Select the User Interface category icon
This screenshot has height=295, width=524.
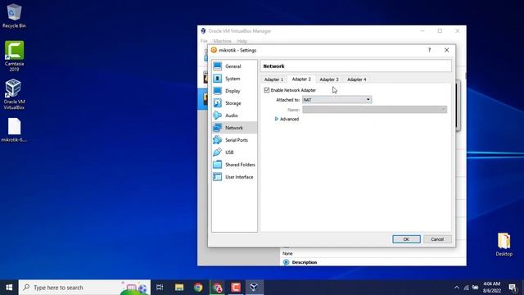pyautogui.click(x=218, y=177)
